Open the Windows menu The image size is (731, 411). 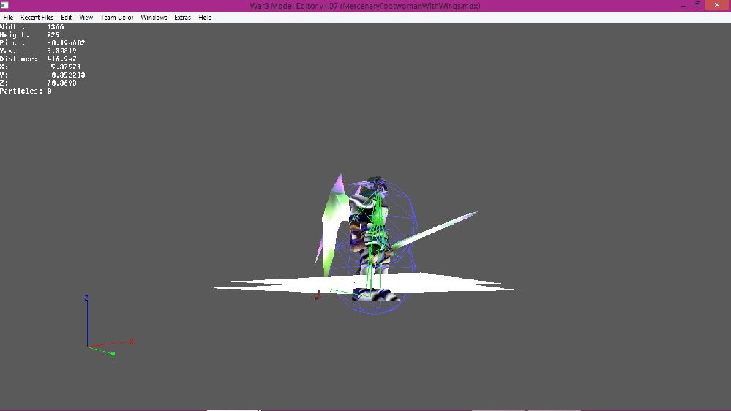[x=154, y=18]
